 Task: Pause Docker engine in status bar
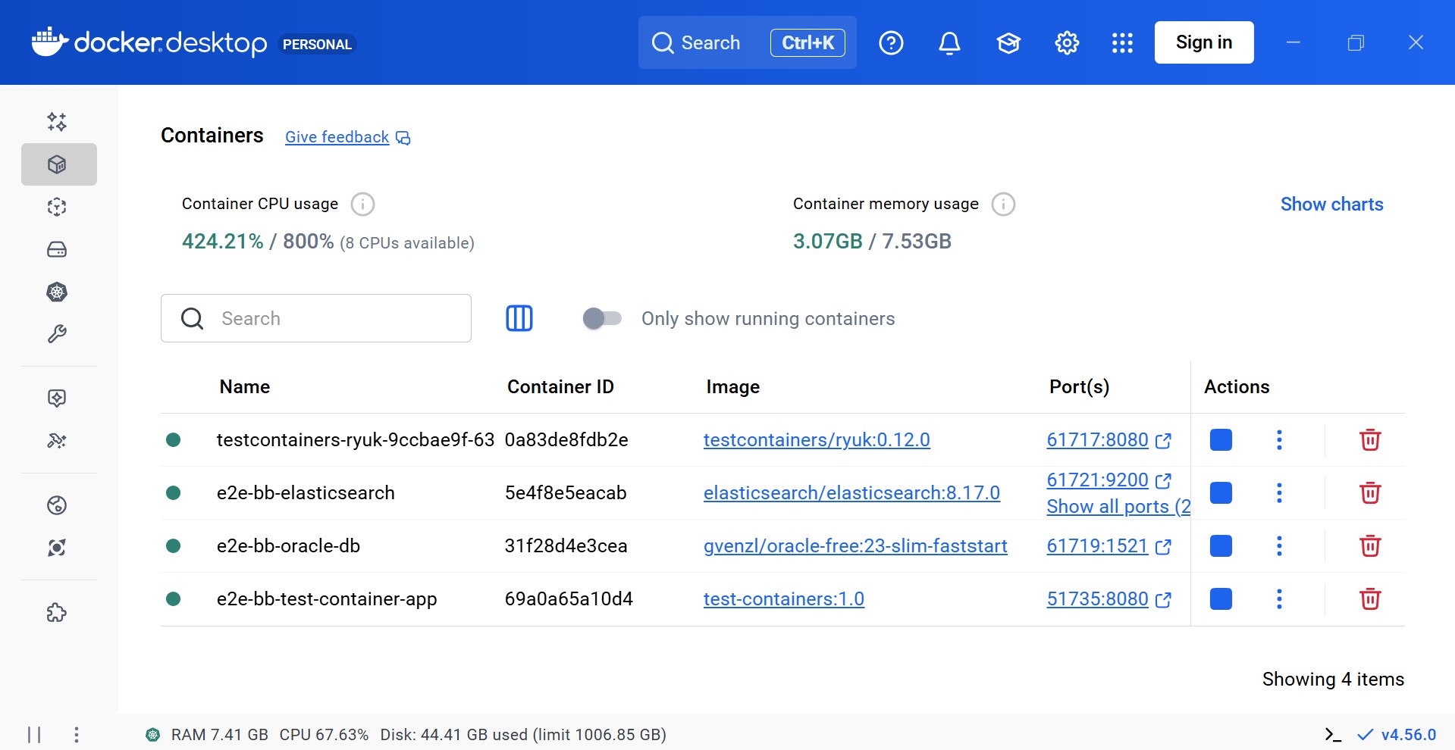[34, 734]
